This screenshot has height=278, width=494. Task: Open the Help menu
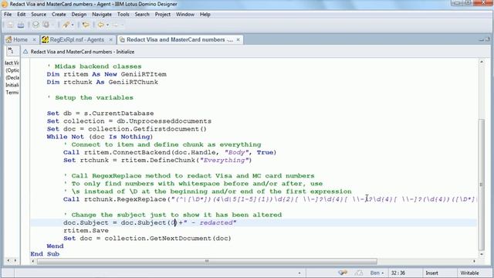coord(205,15)
